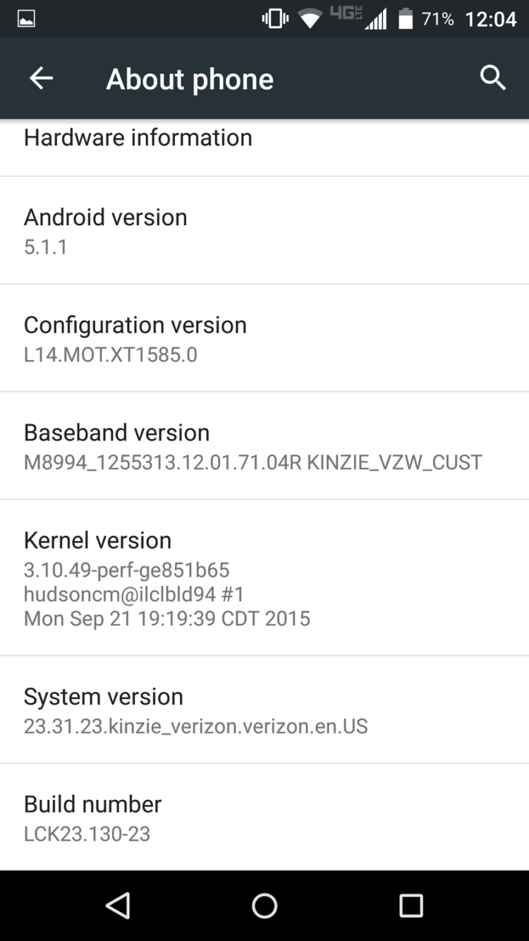Tap the 12:04 clock in status bar

(491, 19)
